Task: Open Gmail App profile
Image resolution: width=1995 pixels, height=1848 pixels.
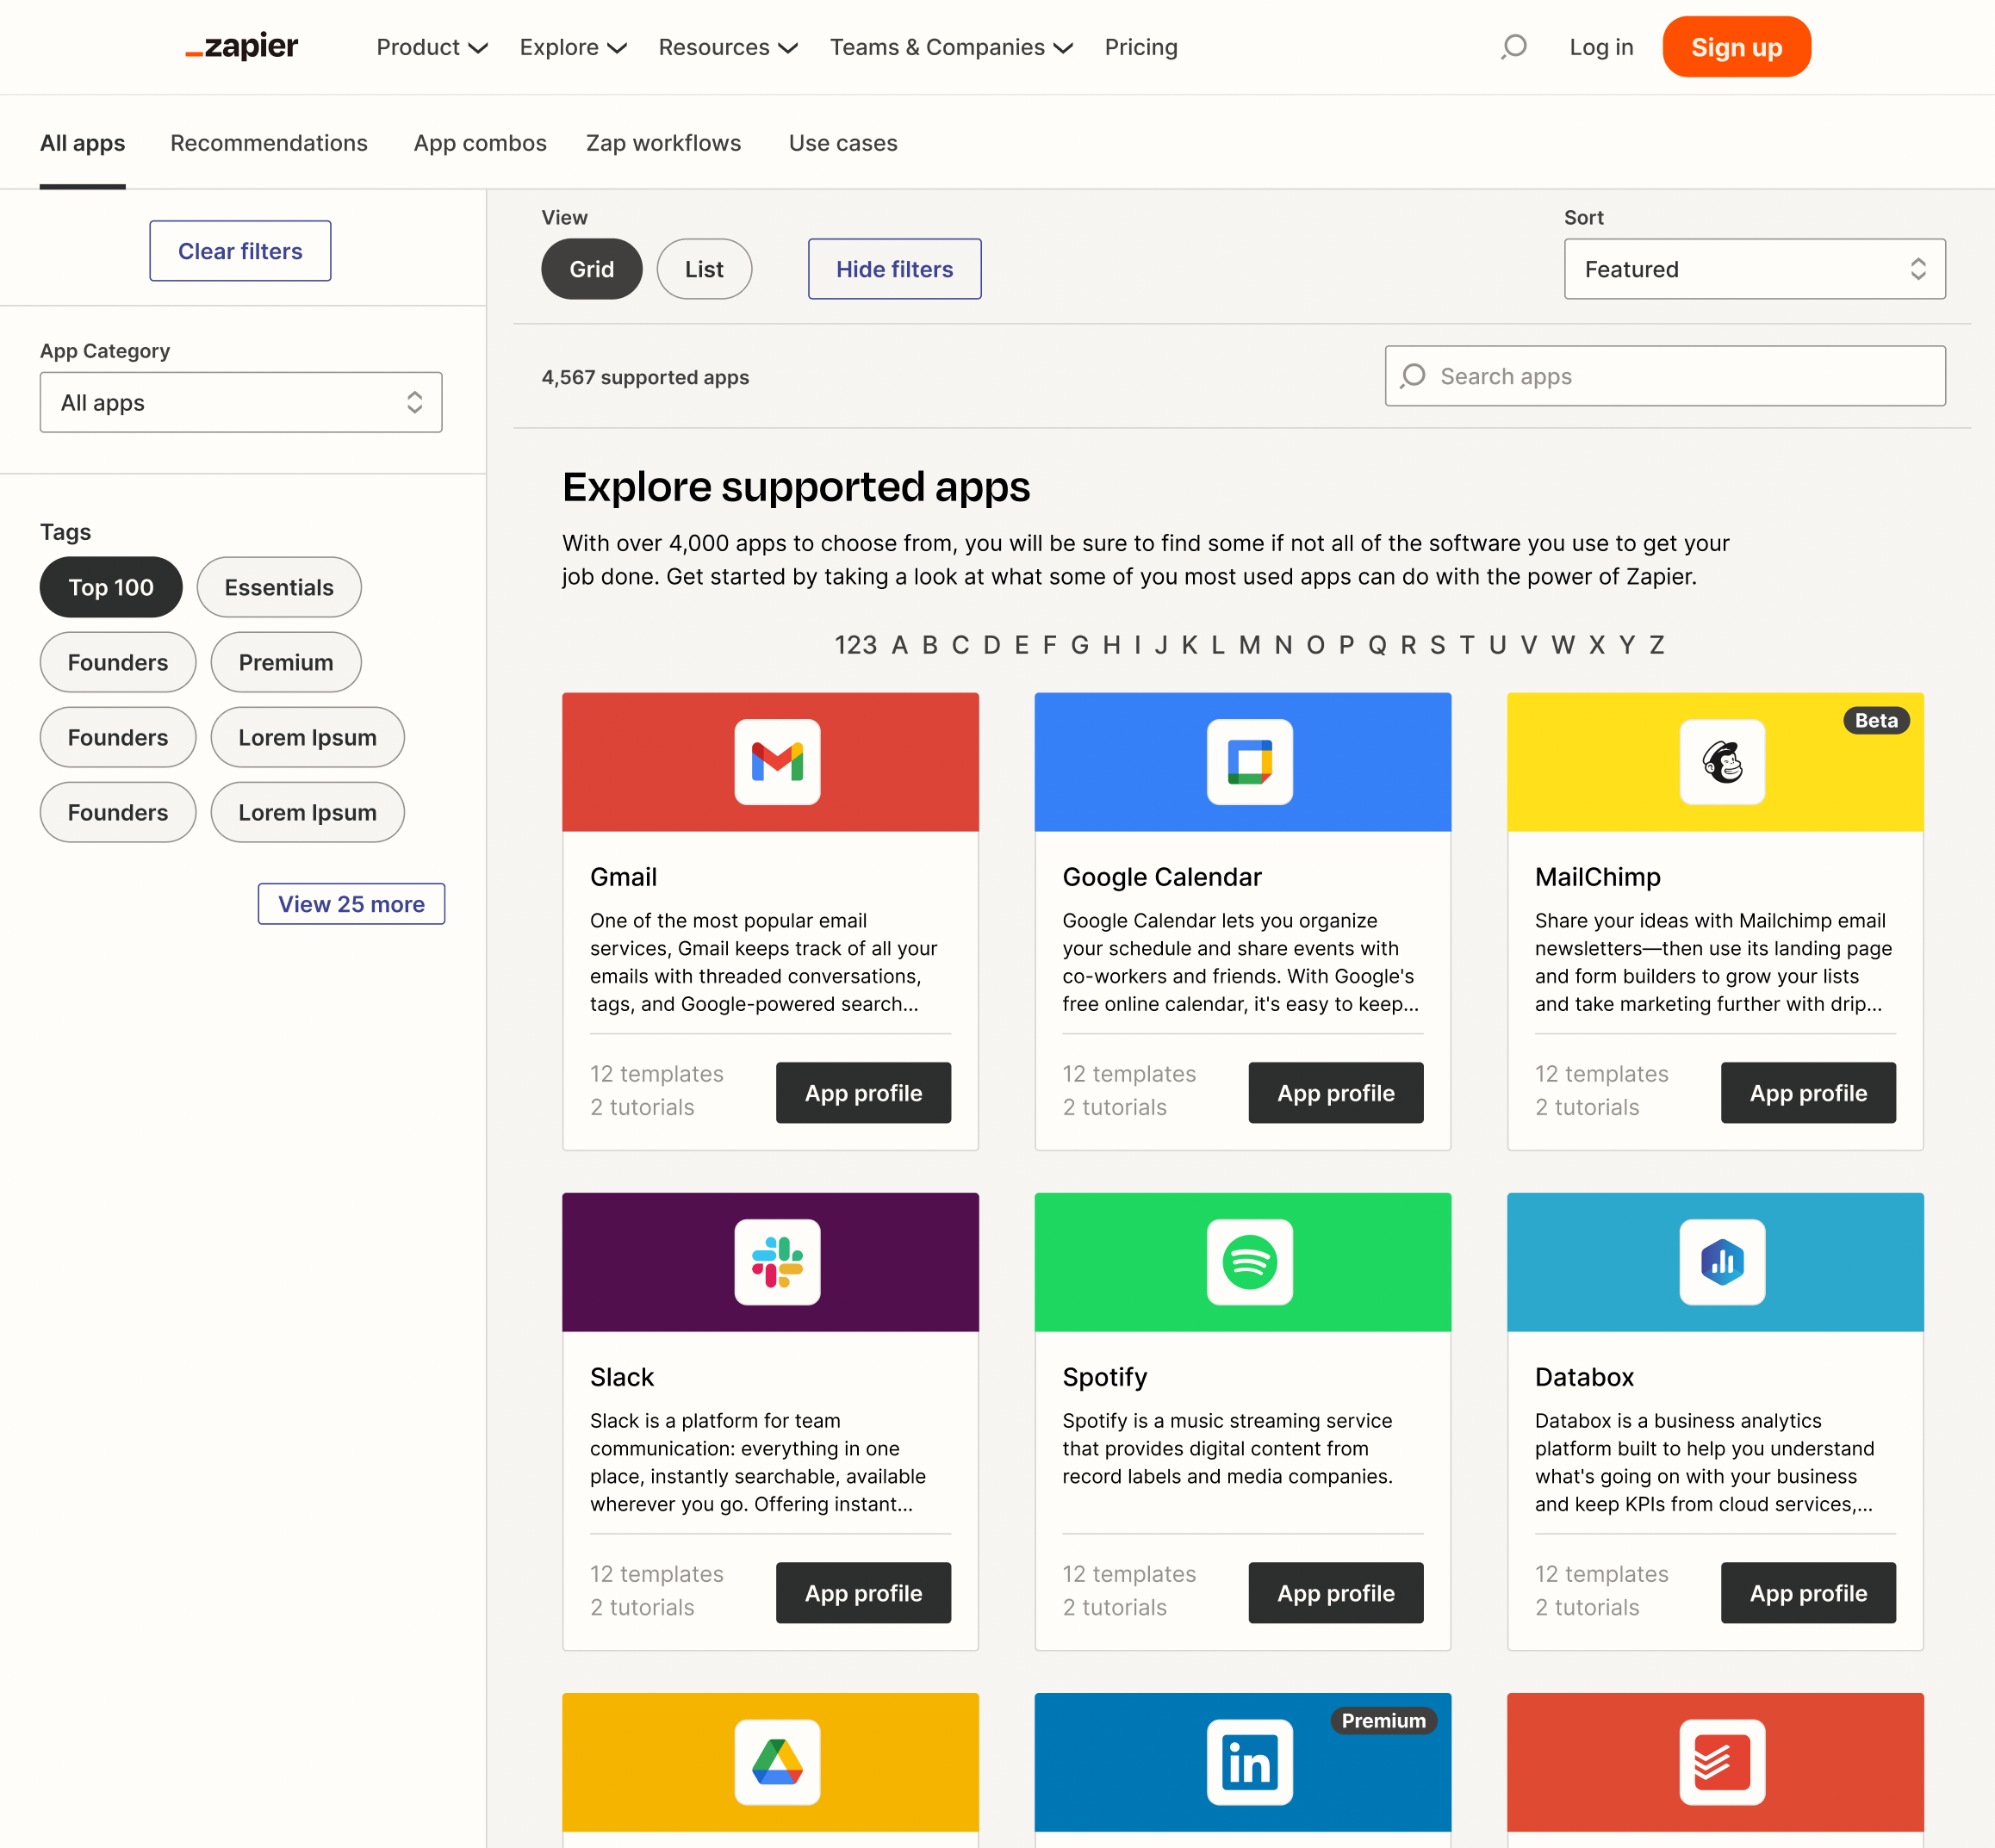Action: click(x=863, y=1093)
